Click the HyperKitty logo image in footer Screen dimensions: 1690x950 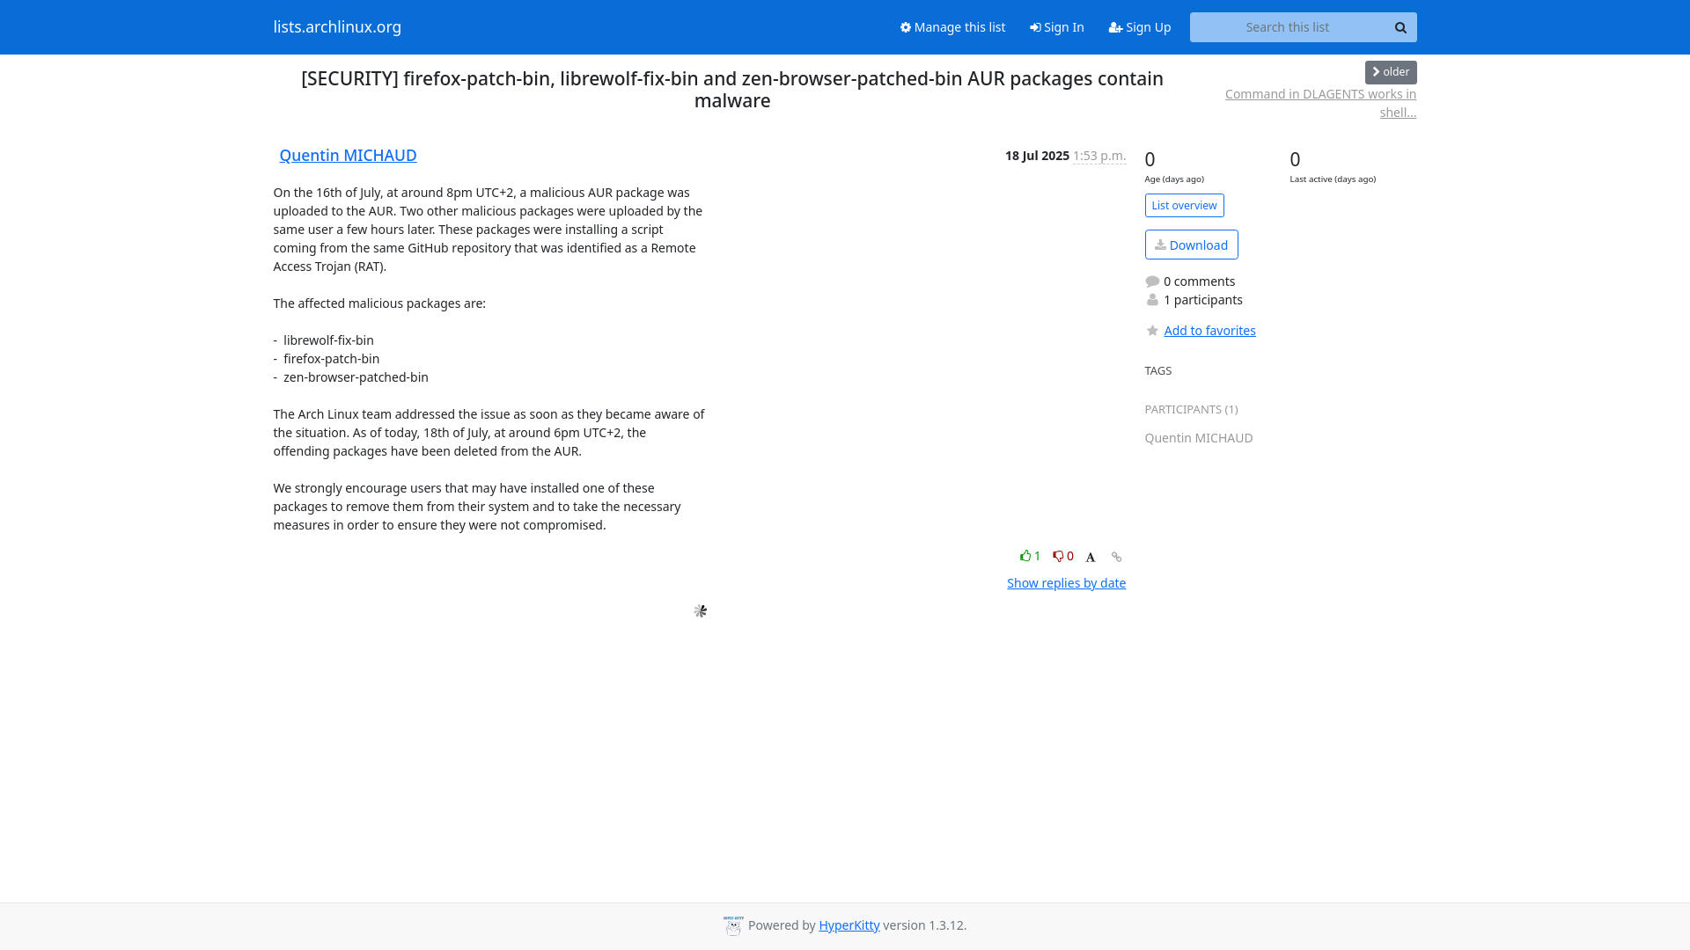point(733,925)
